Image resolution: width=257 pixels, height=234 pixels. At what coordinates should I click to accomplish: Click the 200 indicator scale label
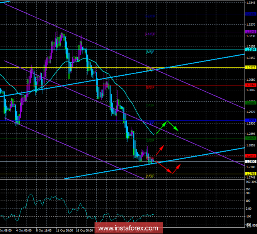tap(248, 193)
